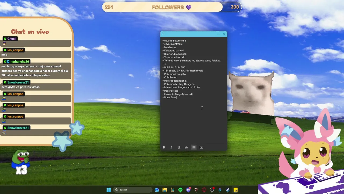This screenshot has height=194, width=344.
Task: Open the Windows Start menu
Action: [x=109, y=190]
